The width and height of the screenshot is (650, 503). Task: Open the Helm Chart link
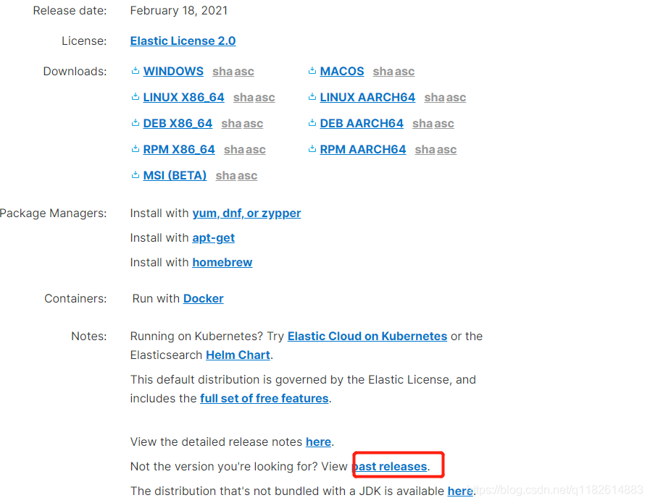pyautogui.click(x=238, y=355)
